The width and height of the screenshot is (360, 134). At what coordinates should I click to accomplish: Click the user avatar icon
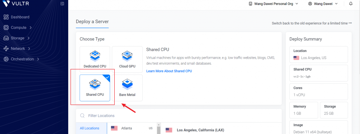310,4
